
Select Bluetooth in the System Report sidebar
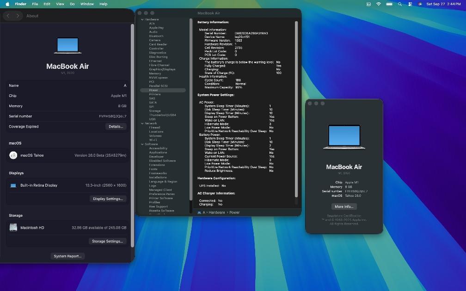click(x=156, y=36)
